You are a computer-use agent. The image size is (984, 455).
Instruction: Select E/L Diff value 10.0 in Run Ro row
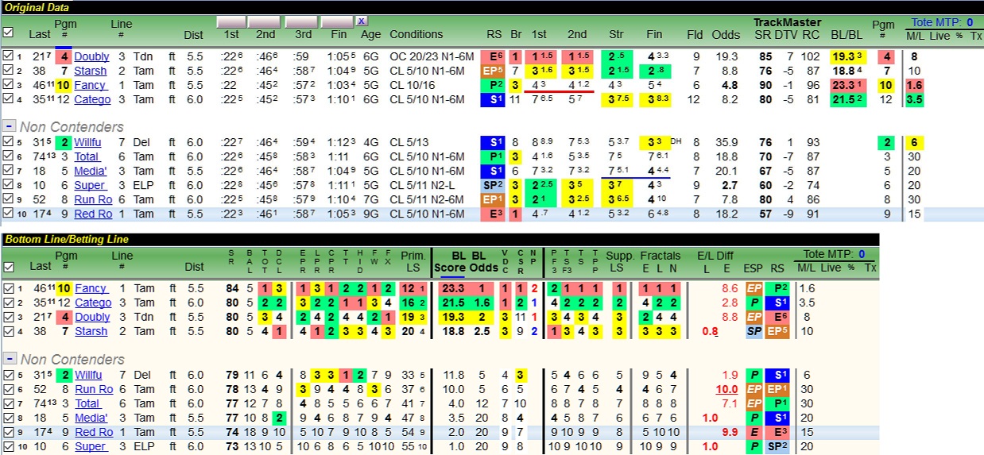726,389
